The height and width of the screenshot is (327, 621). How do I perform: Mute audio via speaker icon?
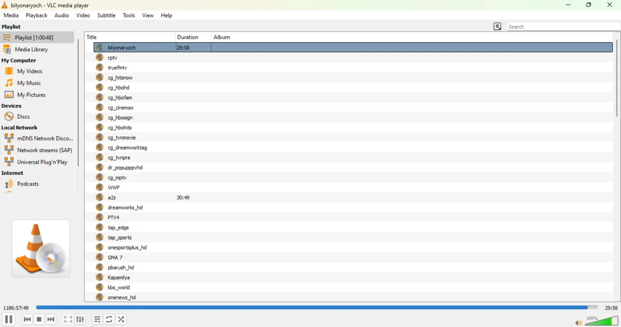pos(578,323)
